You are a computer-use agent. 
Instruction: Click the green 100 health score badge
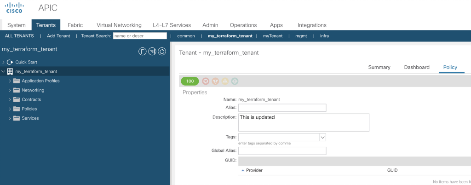(x=190, y=81)
